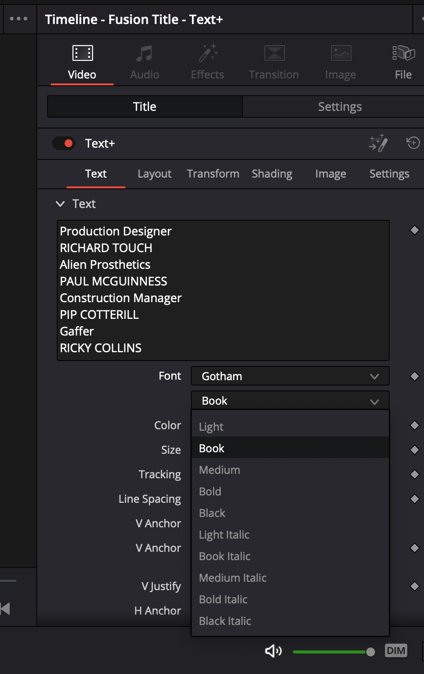
Task: Open the Gotham font dropdown
Action: pos(290,376)
